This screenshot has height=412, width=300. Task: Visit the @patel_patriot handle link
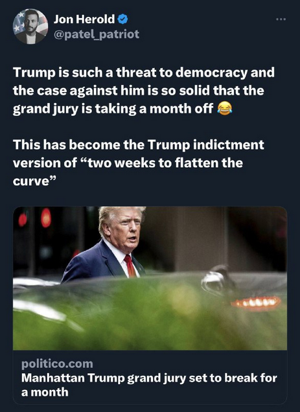(x=97, y=34)
